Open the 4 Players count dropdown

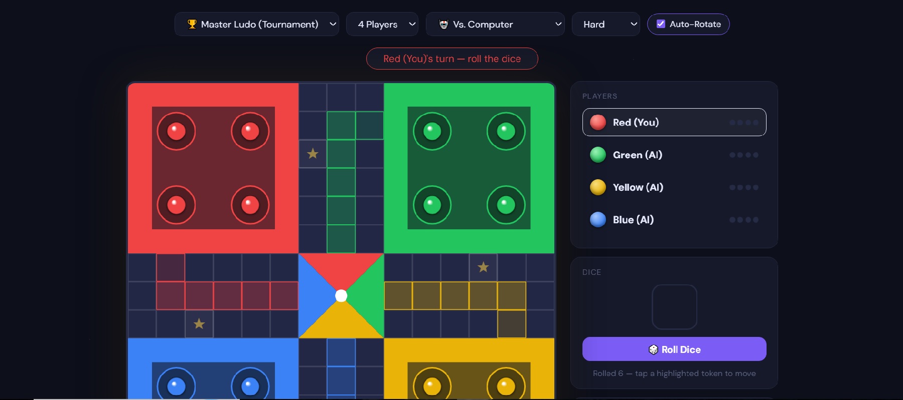[382, 24]
